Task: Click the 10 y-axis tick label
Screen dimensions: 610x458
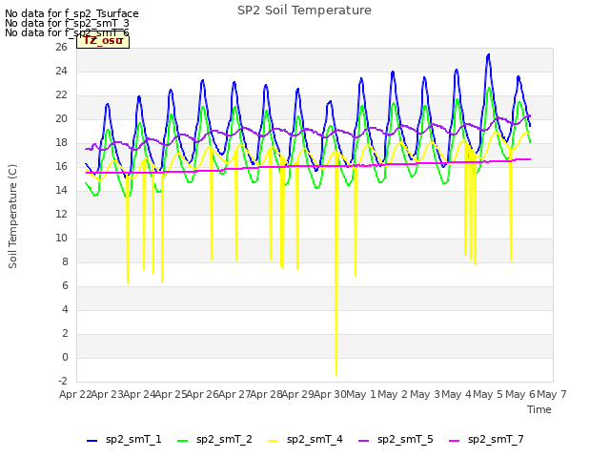Action: (x=61, y=238)
